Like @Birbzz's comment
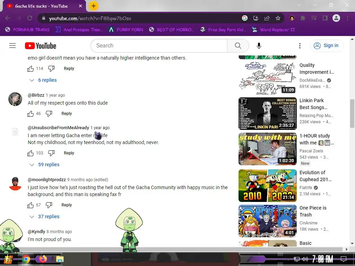This screenshot has height=266, width=355. click(31, 114)
